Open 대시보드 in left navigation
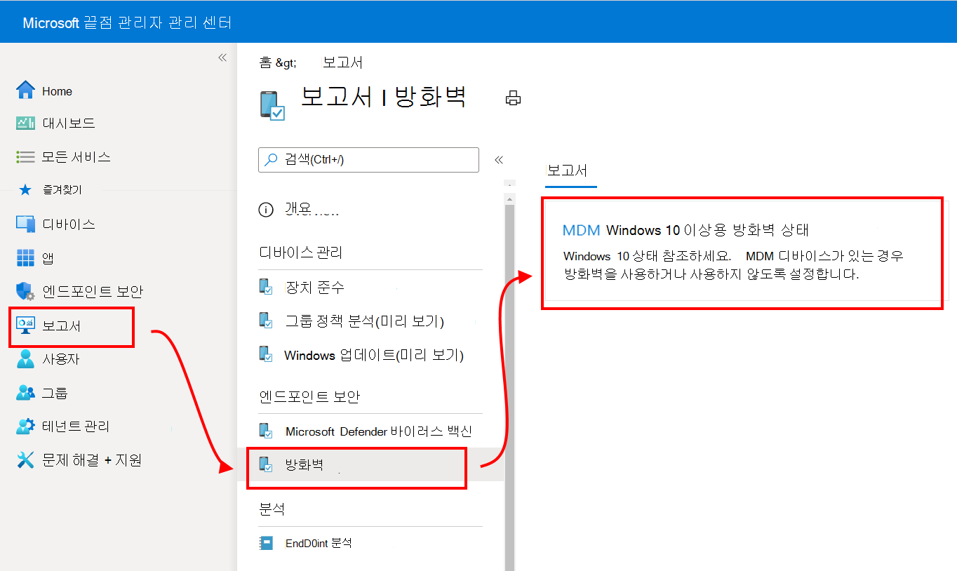 (x=69, y=123)
